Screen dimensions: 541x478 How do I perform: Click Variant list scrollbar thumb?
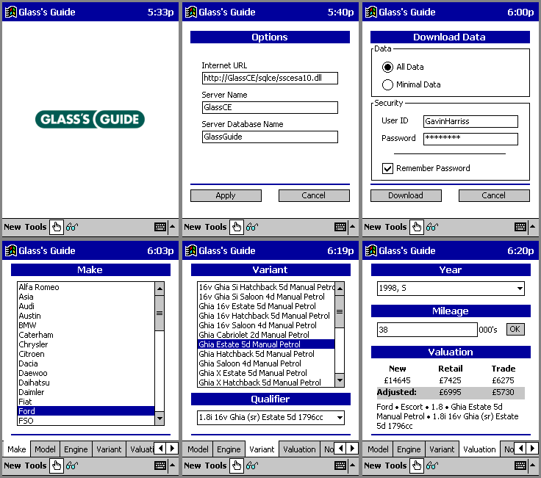click(x=340, y=311)
